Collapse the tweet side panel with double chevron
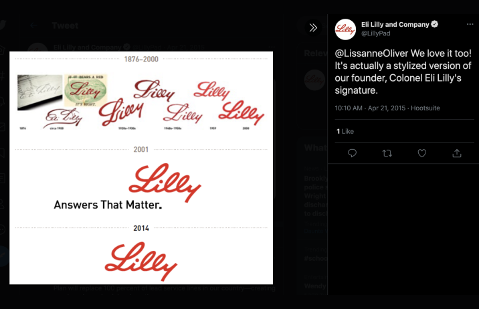This screenshot has width=479, height=309. 313,28
